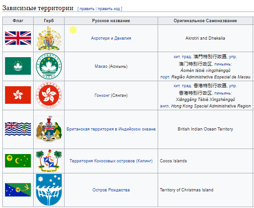Click 'Xiānggǎng Tèbié Xíngzhèngqū' pinyin text
The width and height of the screenshot is (254, 208).
point(205,100)
